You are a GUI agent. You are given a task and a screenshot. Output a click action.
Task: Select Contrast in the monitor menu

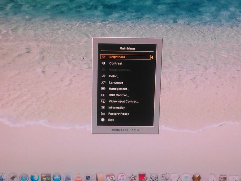coord(116,63)
